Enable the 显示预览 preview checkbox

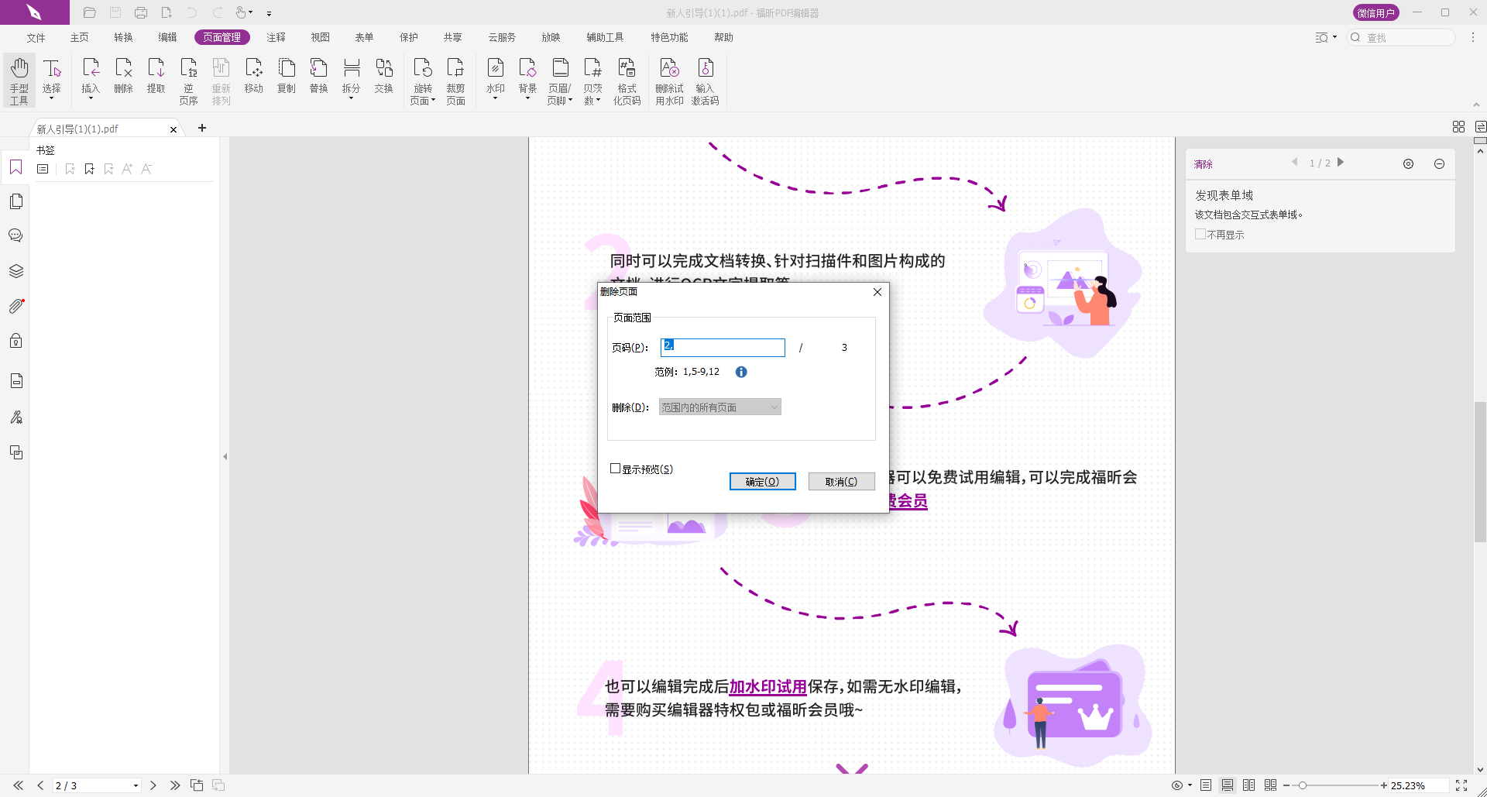tap(616, 469)
